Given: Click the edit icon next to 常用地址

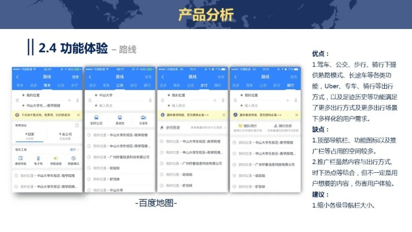Looking at the screenshot, I should click(x=77, y=125).
